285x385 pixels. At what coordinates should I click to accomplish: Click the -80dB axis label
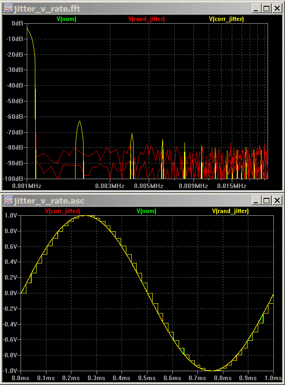tap(14, 147)
